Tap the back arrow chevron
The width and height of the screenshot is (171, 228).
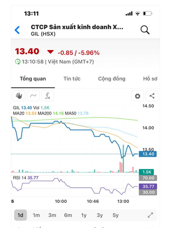(x=17, y=30)
